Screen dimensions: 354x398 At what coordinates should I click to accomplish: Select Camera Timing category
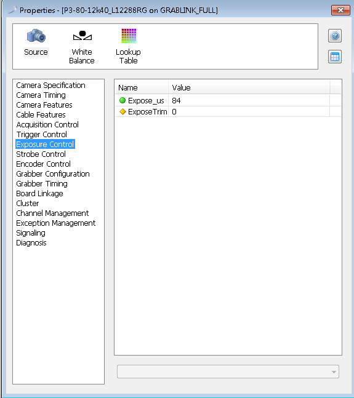coord(41,95)
